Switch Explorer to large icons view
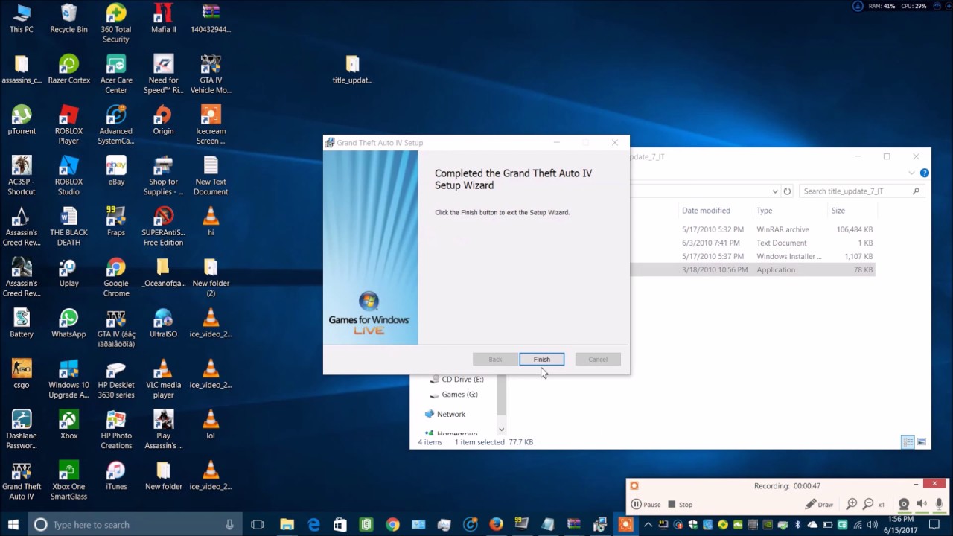The image size is (953, 536). pos(922,442)
